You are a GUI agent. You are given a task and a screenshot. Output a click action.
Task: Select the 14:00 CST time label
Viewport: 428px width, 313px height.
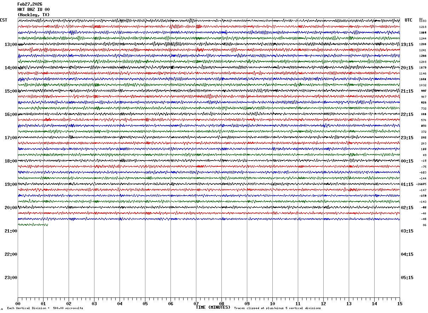[11, 68]
